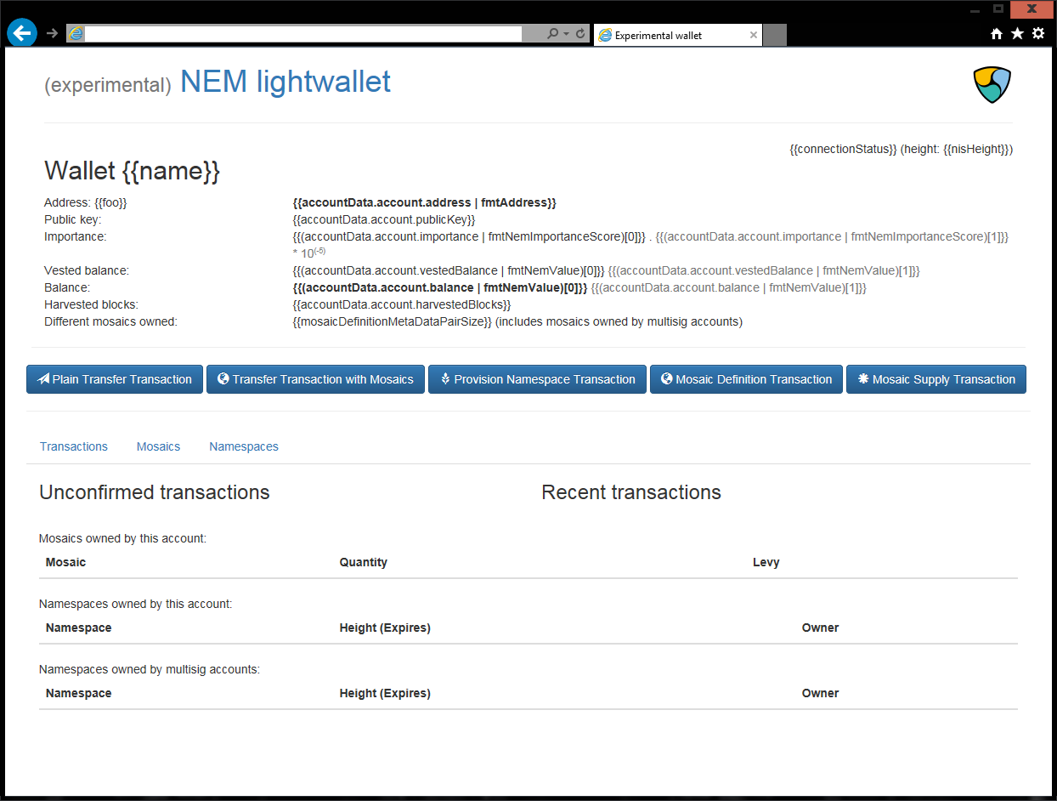
Task: Switch to the Namespaces tab
Action: pyautogui.click(x=244, y=446)
